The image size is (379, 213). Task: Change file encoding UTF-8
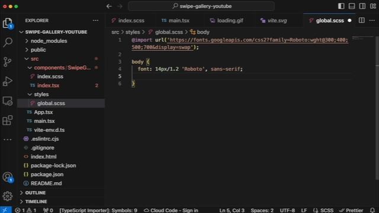click(x=287, y=211)
